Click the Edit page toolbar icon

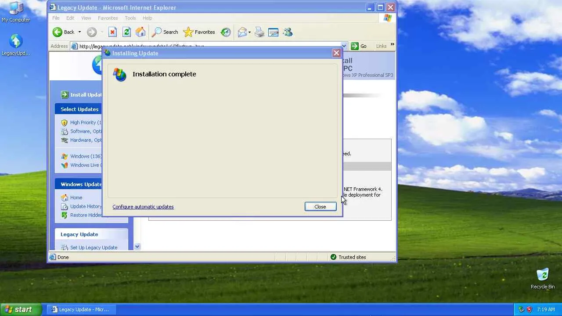(x=273, y=32)
